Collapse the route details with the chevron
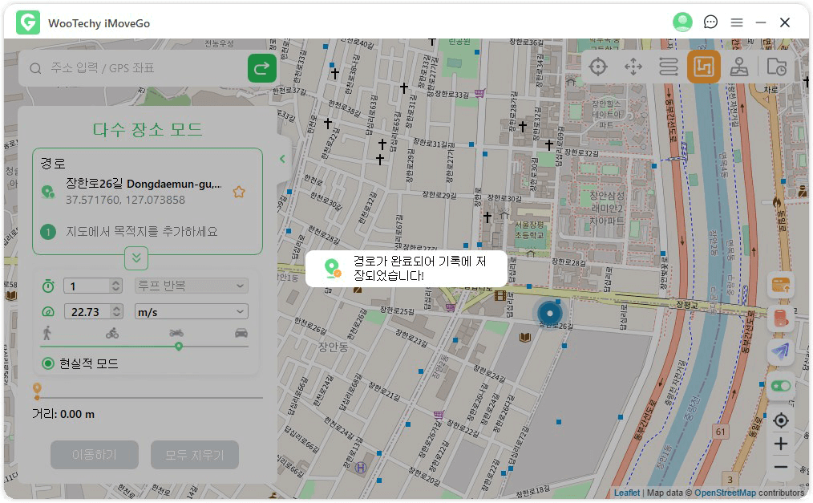813x503 pixels. tap(136, 258)
